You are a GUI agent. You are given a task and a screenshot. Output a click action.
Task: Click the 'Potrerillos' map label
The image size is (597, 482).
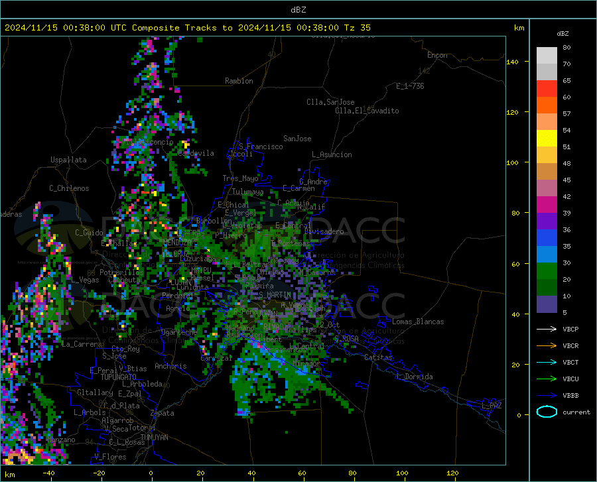tap(121, 272)
